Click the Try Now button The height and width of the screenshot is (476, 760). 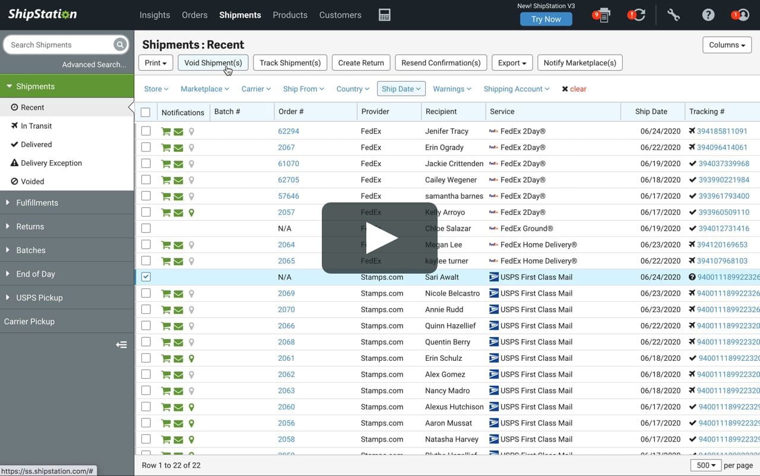click(x=546, y=19)
